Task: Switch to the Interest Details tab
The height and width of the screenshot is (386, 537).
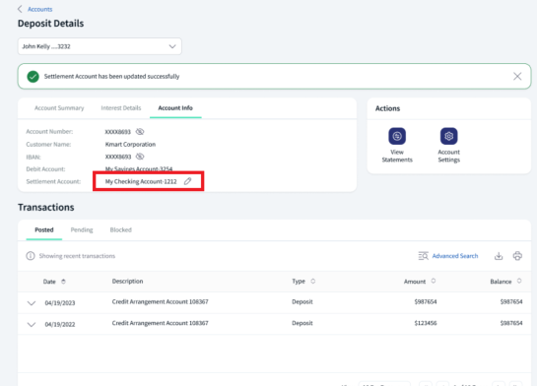Action: pyautogui.click(x=121, y=107)
